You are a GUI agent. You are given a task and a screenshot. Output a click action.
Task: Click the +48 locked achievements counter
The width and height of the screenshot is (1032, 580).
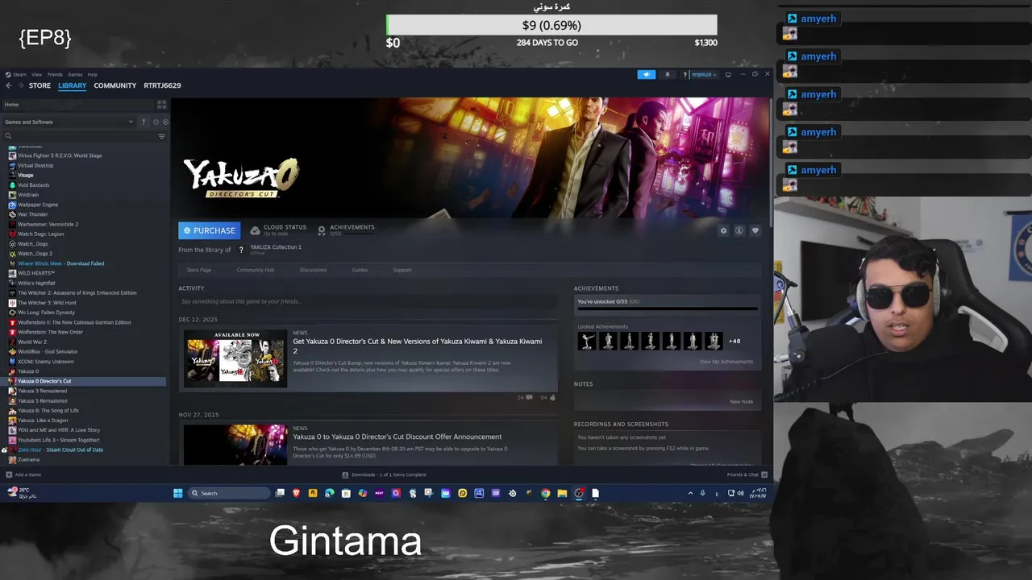(734, 341)
